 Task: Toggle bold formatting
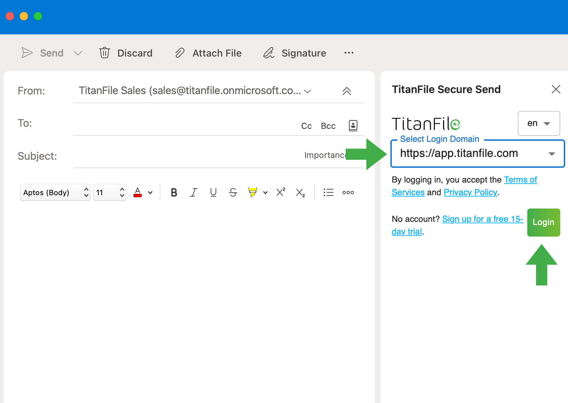coord(174,192)
